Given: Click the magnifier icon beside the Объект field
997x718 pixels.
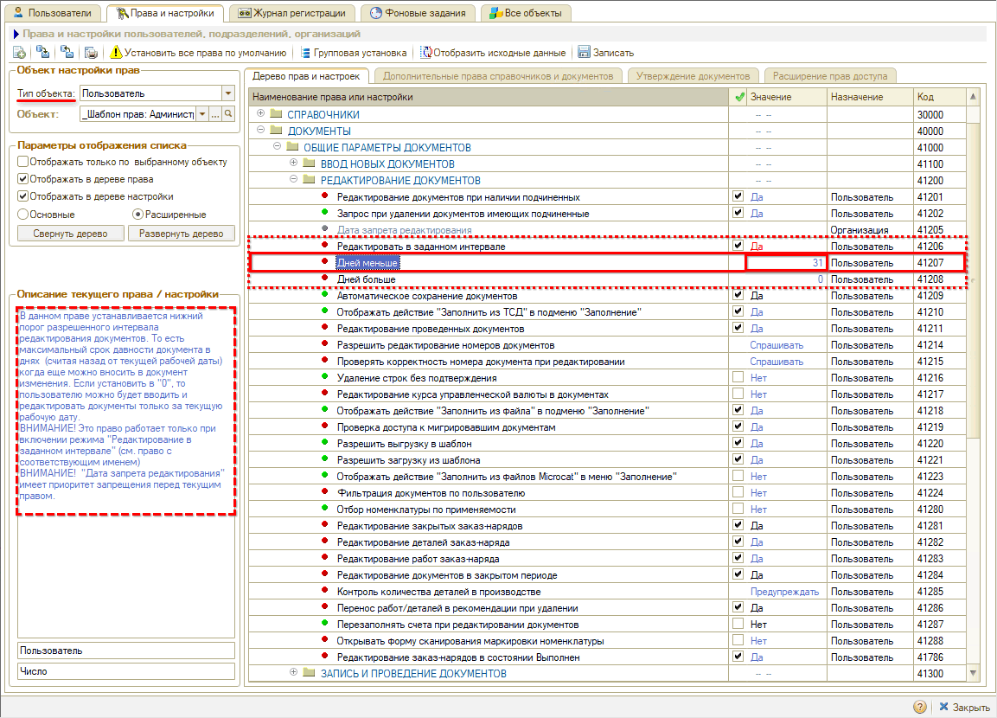Looking at the screenshot, I should pyautogui.click(x=229, y=114).
